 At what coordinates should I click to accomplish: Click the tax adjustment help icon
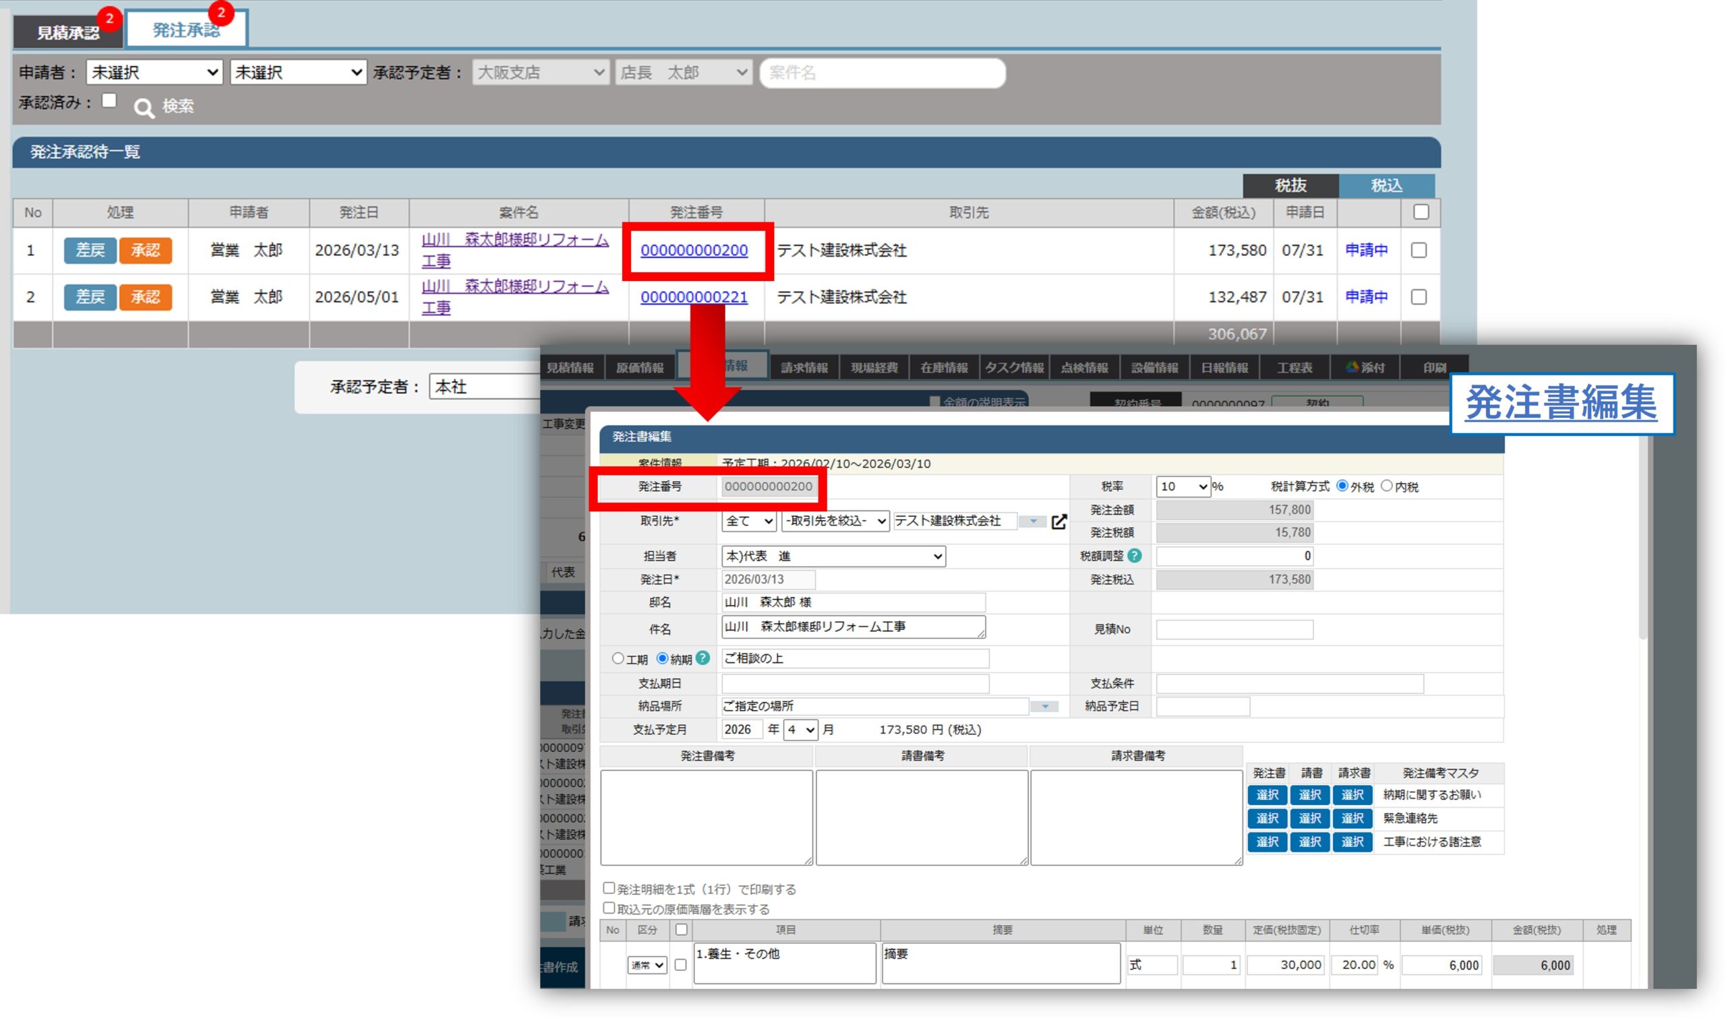click(1135, 556)
